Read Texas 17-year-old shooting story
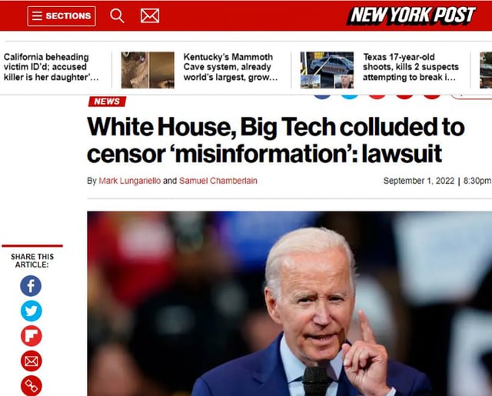 click(x=411, y=67)
